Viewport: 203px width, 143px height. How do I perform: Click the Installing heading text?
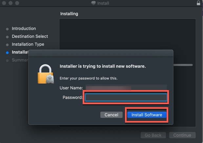pyautogui.click(x=69, y=14)
